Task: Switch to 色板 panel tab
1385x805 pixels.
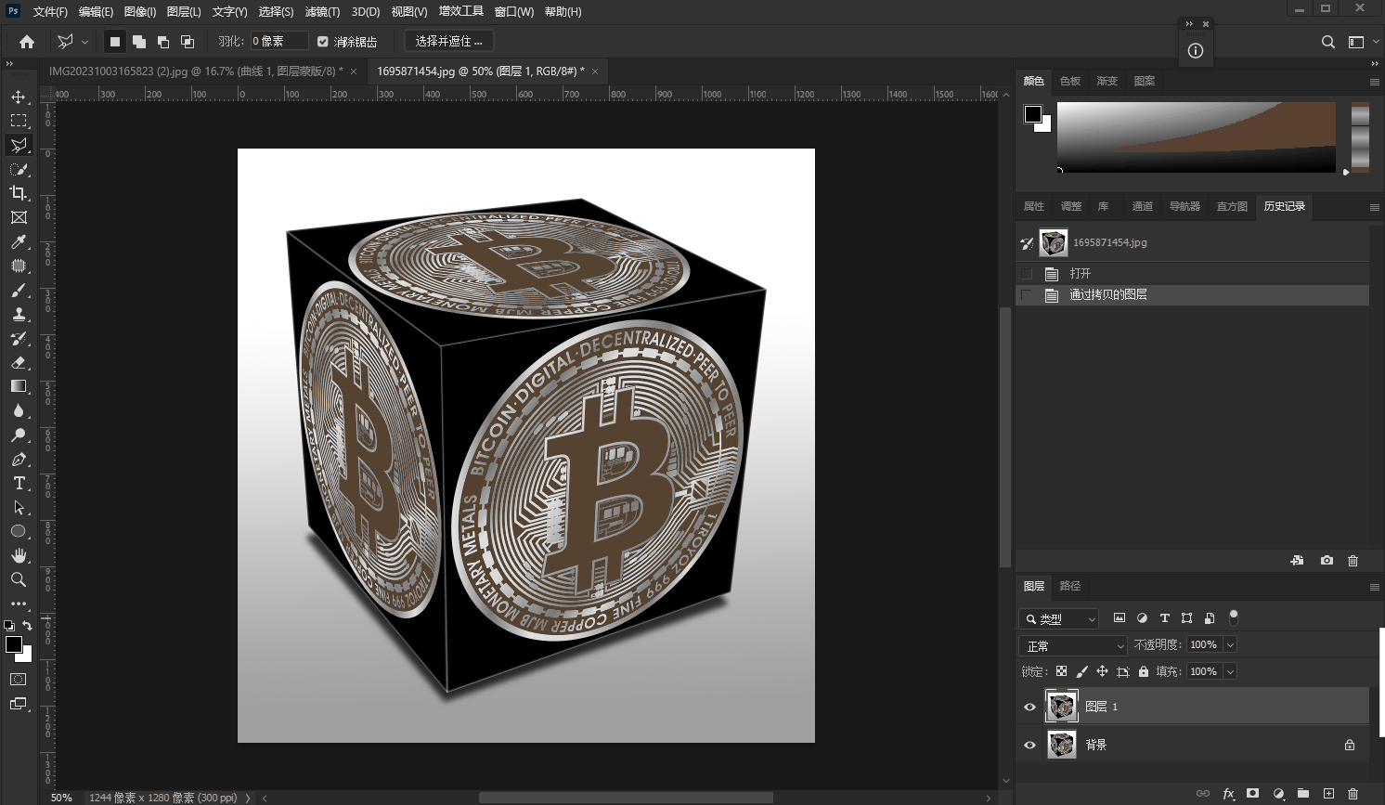Action: pos(1070,81)
